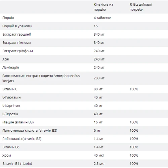Viewport: 168px width, 168px height.
Task: Click the 'Екстракт гімнеми' ingredient name
Action: click(16, 43)
